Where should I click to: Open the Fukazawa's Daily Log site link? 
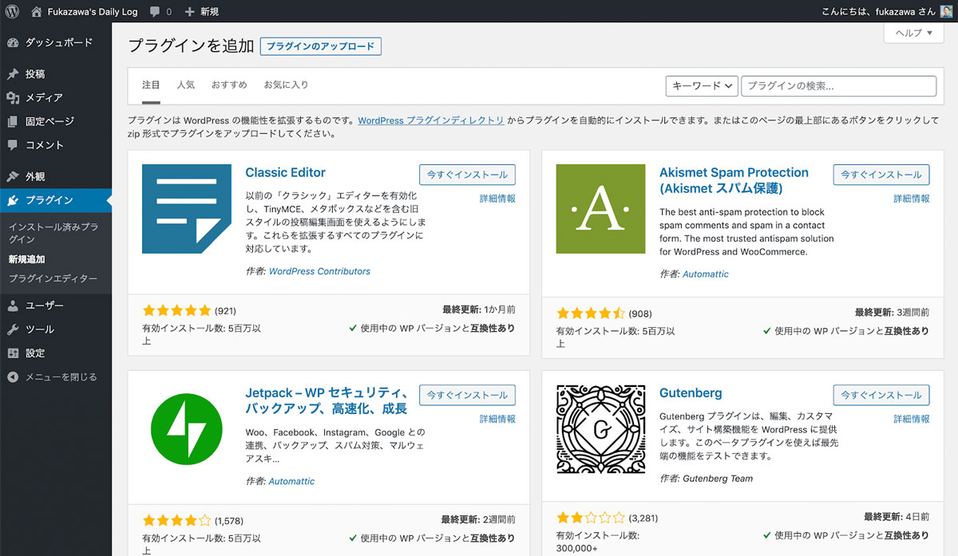[85, 12]
